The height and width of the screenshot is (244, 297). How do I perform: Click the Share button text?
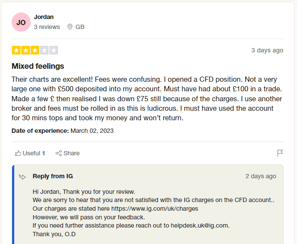(71, 153)
